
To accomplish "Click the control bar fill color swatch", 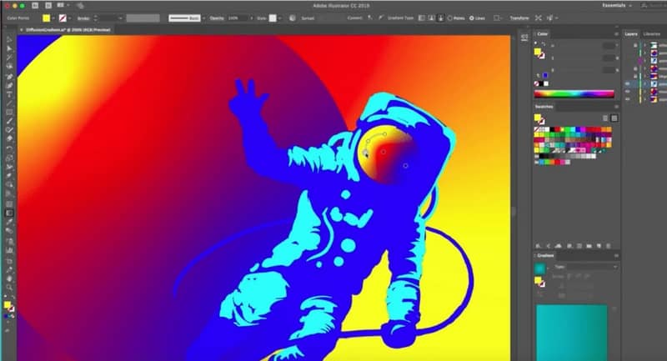I will tap(46, 18).
